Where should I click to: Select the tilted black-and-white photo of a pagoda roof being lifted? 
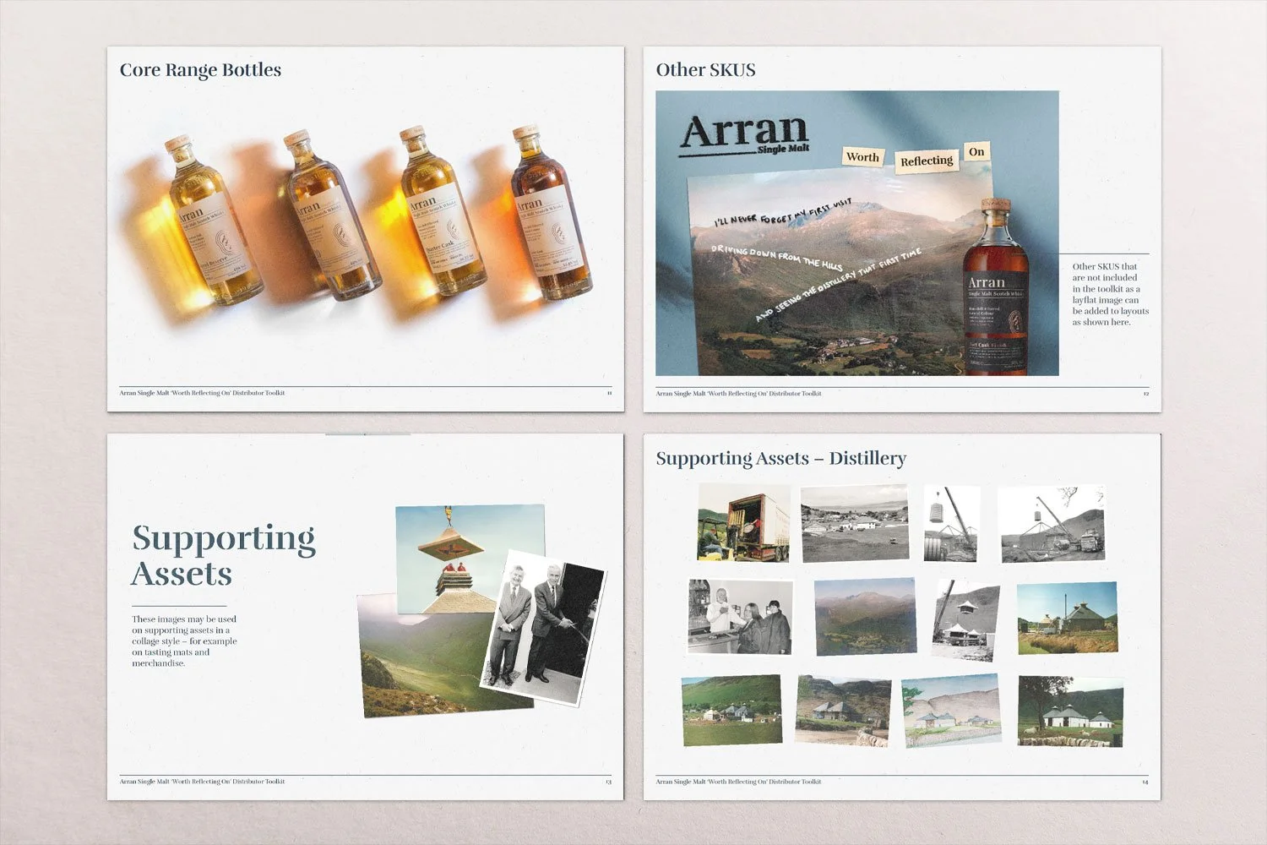(x=965, y=620)
